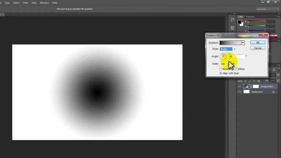Open the History panel icon in the dock
This screenshot has height=158, width=281.
click(x=232, y=20)
